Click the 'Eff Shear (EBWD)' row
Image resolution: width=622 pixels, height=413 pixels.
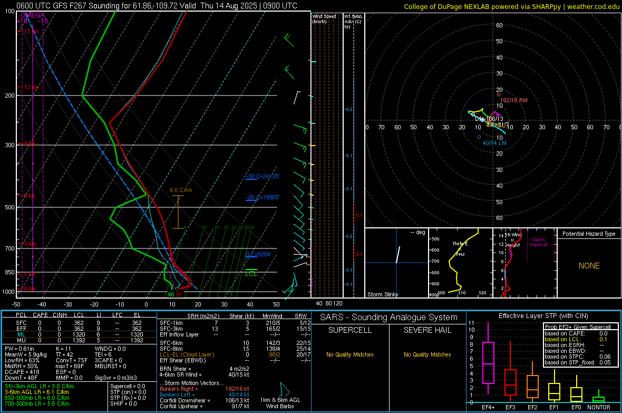pos(235,361)
